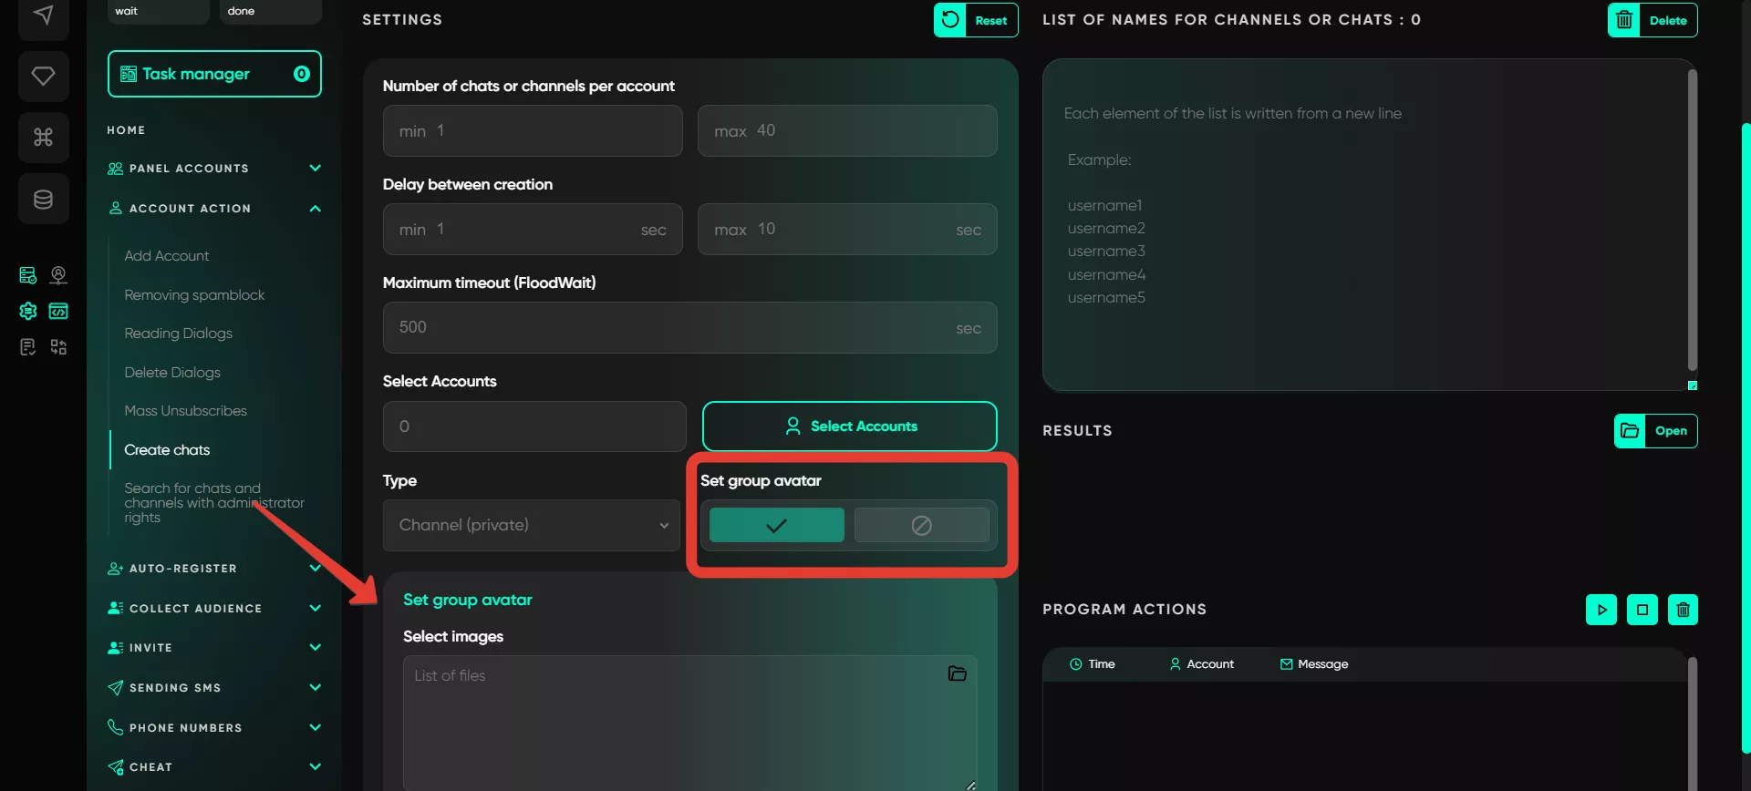This screenshot has width=1751, height=791.
Task: Expand the Panel Accounts chevron
Action: 315,168
